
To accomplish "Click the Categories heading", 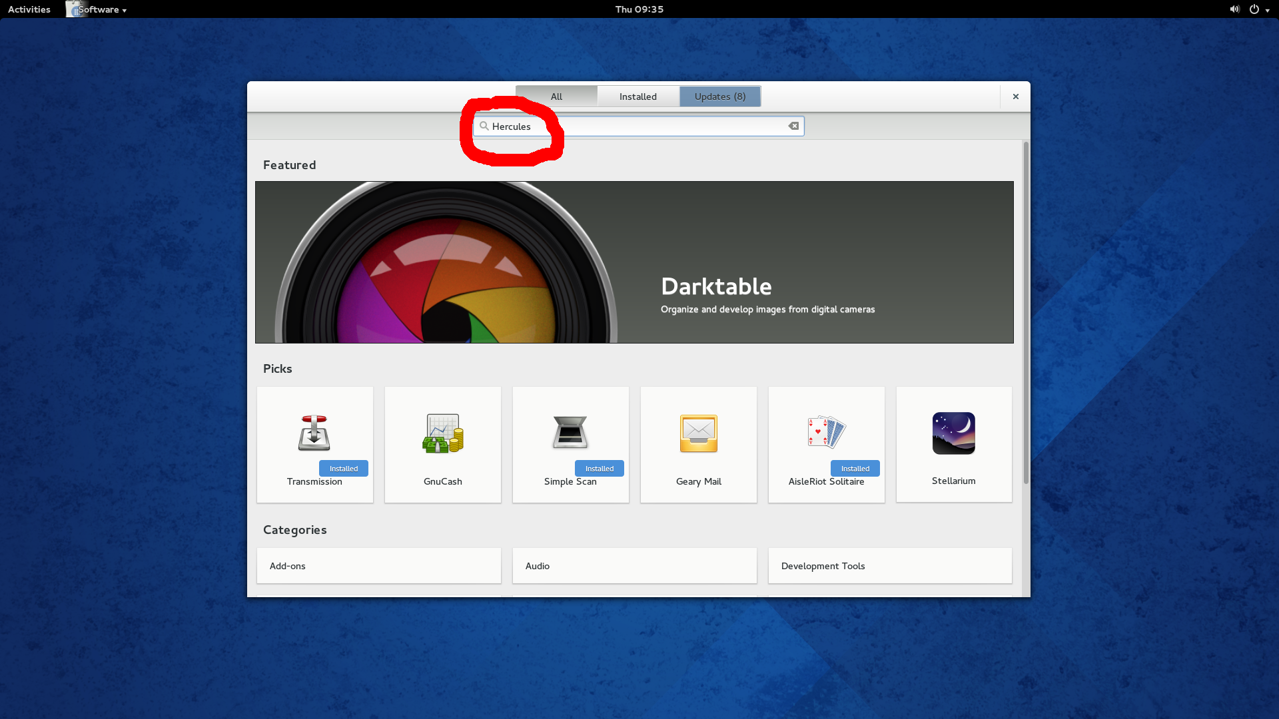I will point(295,530).
